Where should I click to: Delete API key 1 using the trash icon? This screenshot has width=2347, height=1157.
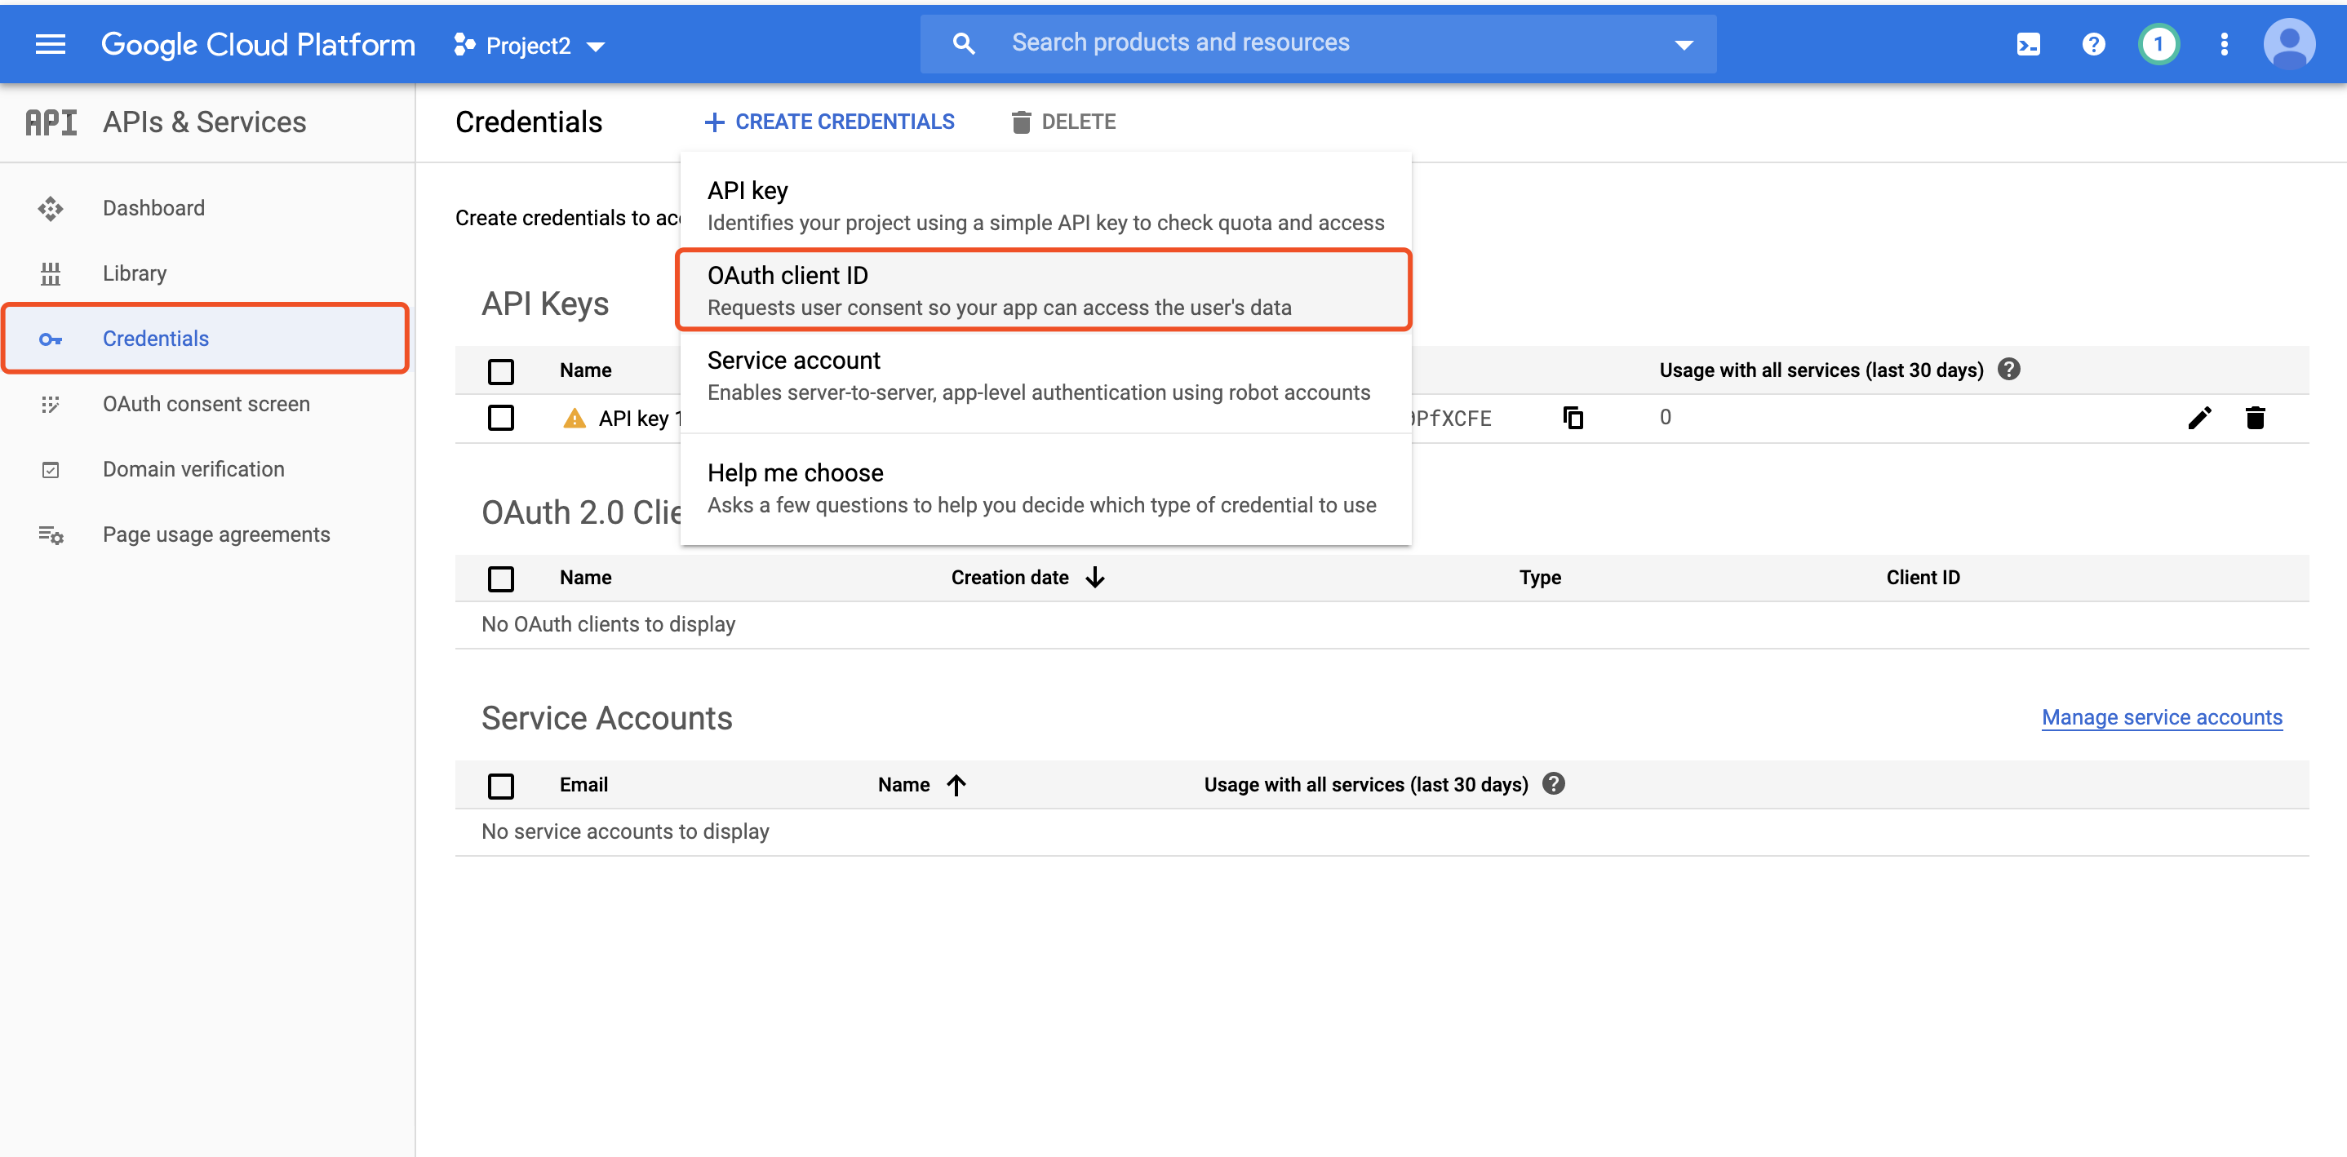2256,417
